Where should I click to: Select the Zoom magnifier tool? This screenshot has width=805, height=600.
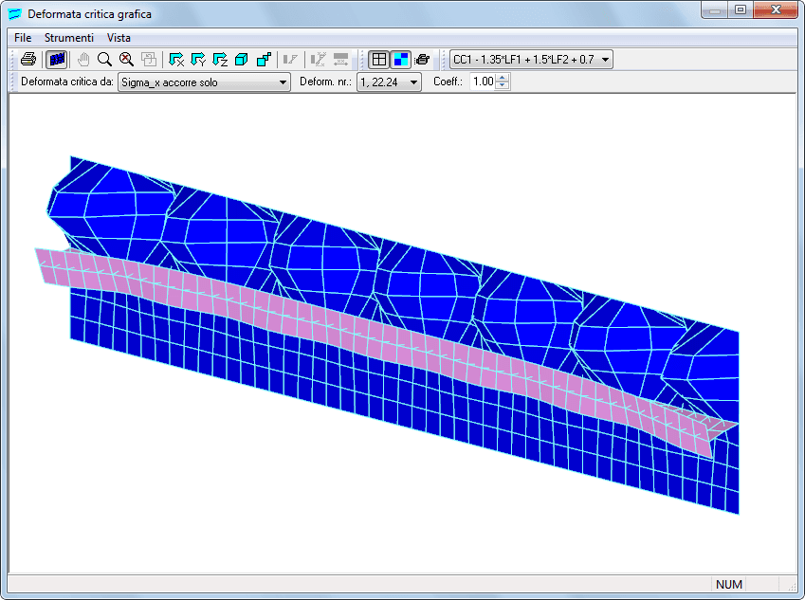[x=104, y=60]
